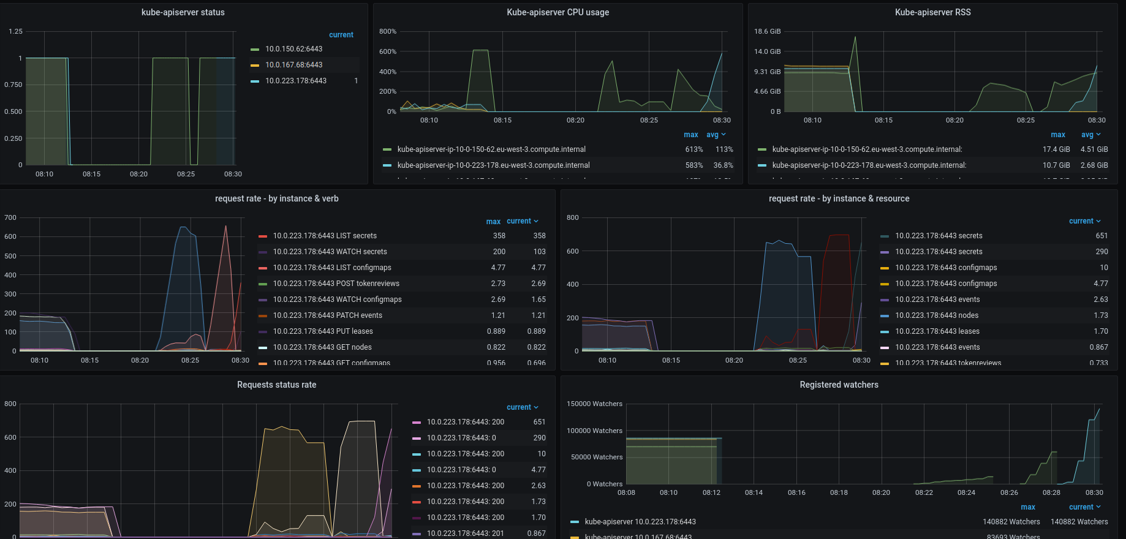Viewport: 1126px width, 539px height.
Task: Select leases series with value 1.70 in resource legend
Action: coord(937,331)
